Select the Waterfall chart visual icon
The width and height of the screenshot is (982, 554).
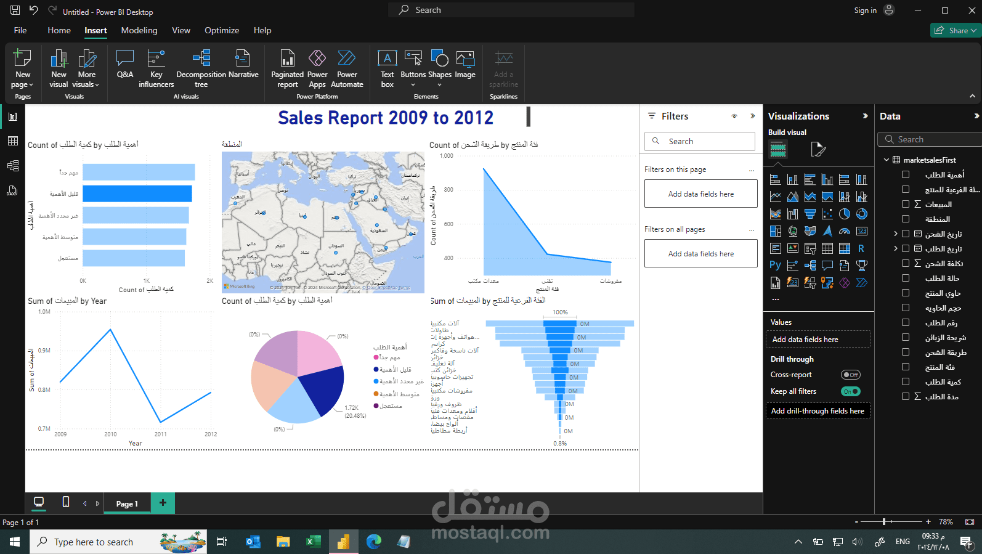point(793,214)
